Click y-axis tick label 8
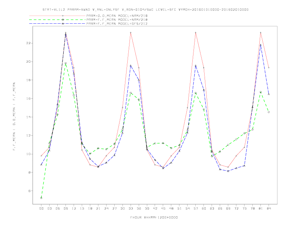Screen dimensions: 293x227 tap(29, 172)
